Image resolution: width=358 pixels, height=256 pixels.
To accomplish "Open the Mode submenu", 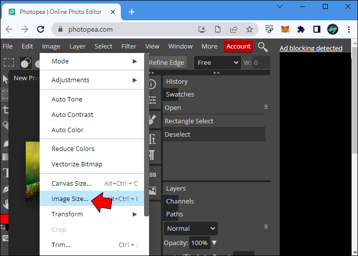I will 94,61.
